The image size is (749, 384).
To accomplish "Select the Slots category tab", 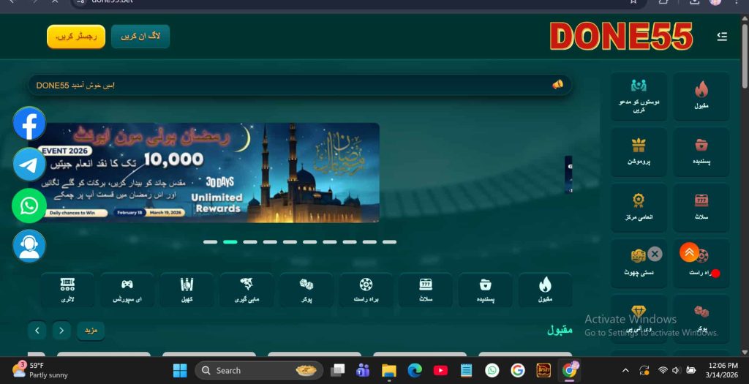I will [x=426, y=290].
